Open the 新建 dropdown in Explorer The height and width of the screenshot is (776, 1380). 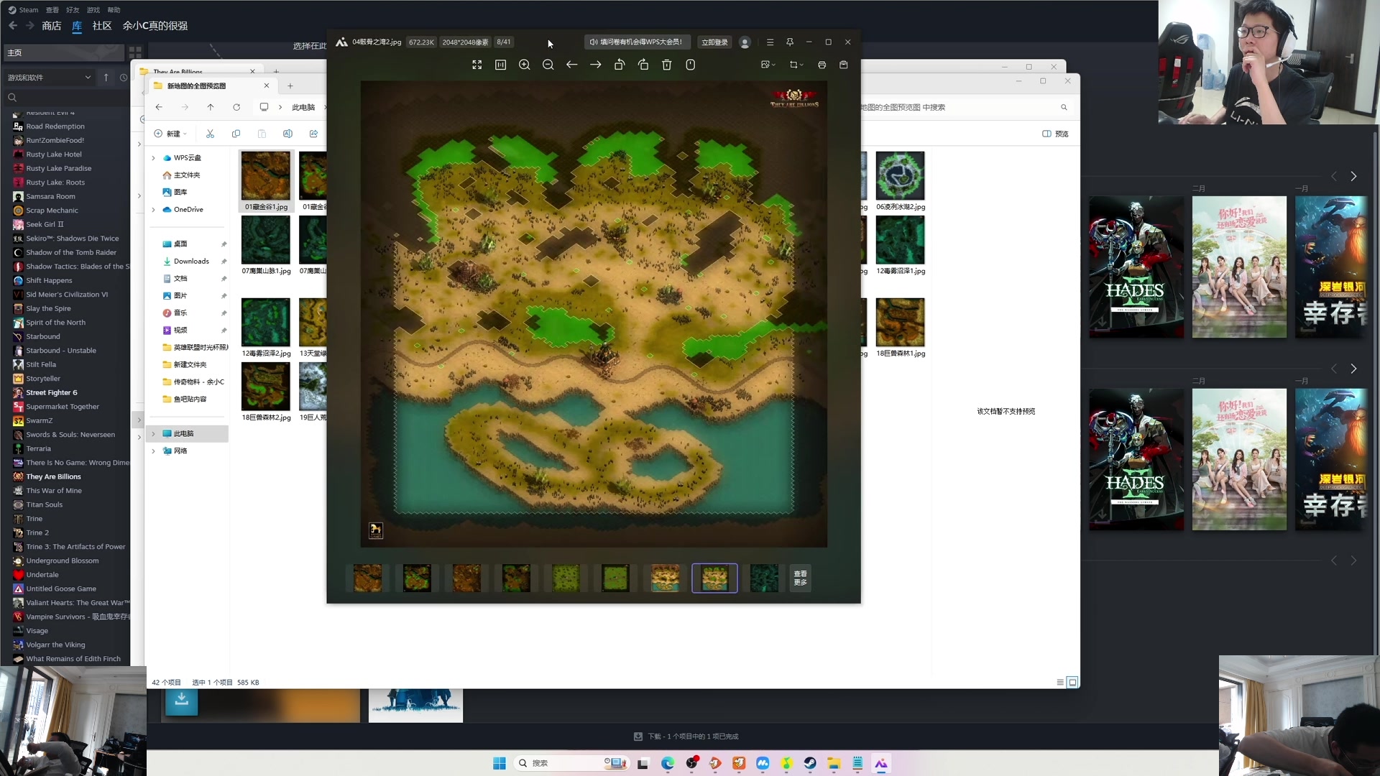click(170, 134)
